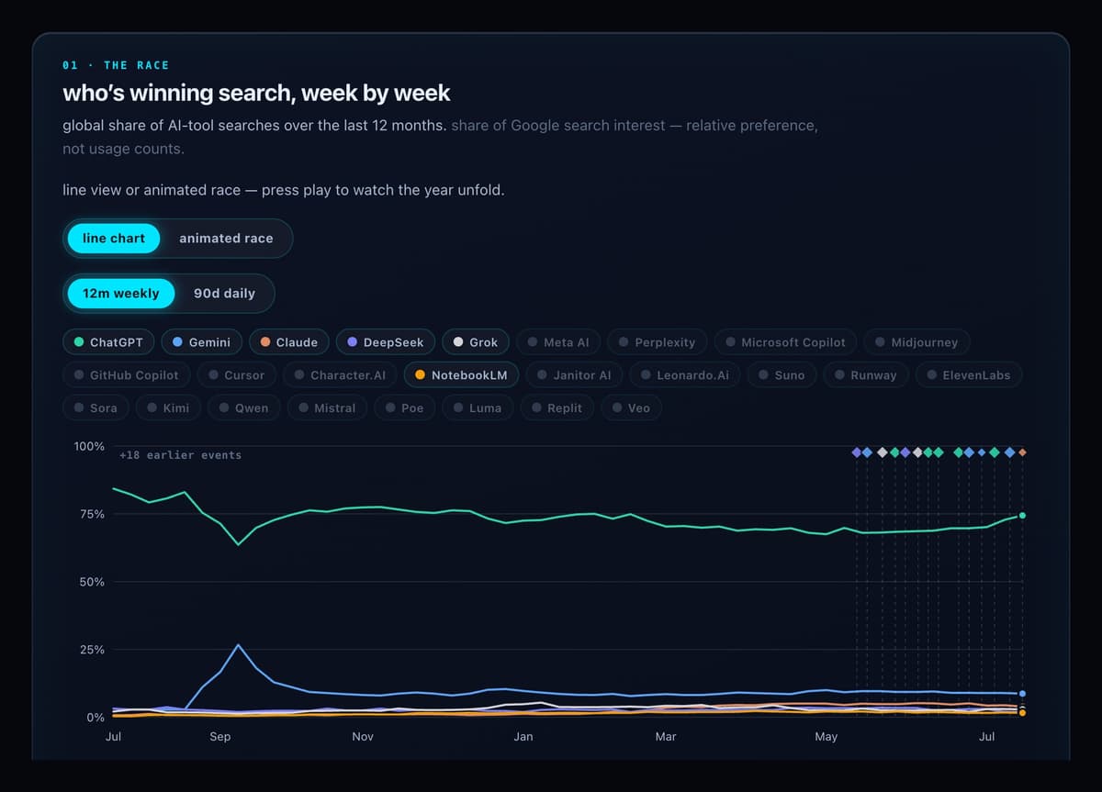Toggle the ChatGPT series chip
Viewport: 1102px width, 792px height.
click(x=108, y=342)
